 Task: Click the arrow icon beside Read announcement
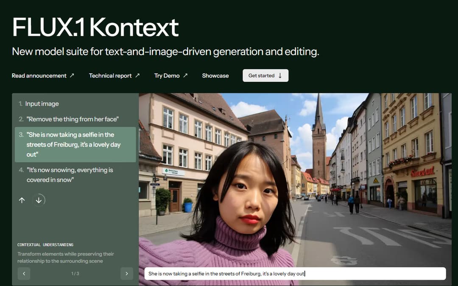tap(72, 76)
